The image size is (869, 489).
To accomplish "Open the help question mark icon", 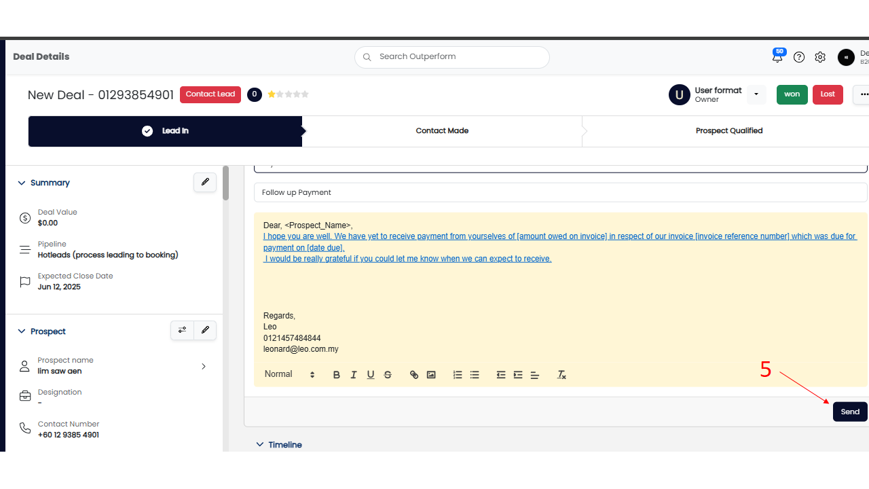I will pyautogui.click(x=799, y=58).
